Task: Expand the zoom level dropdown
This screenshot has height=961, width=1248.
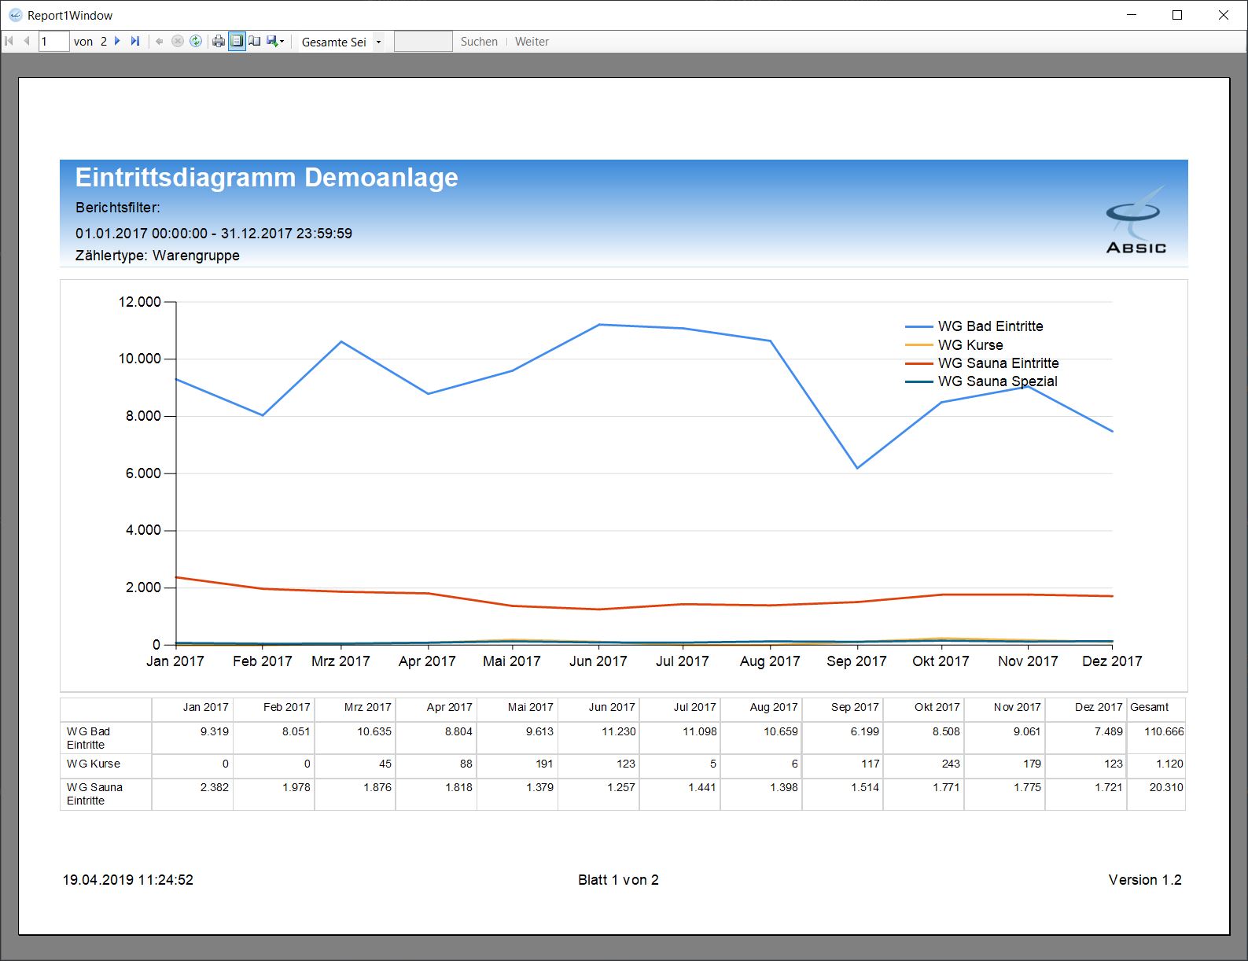Action: coord(378,42)
